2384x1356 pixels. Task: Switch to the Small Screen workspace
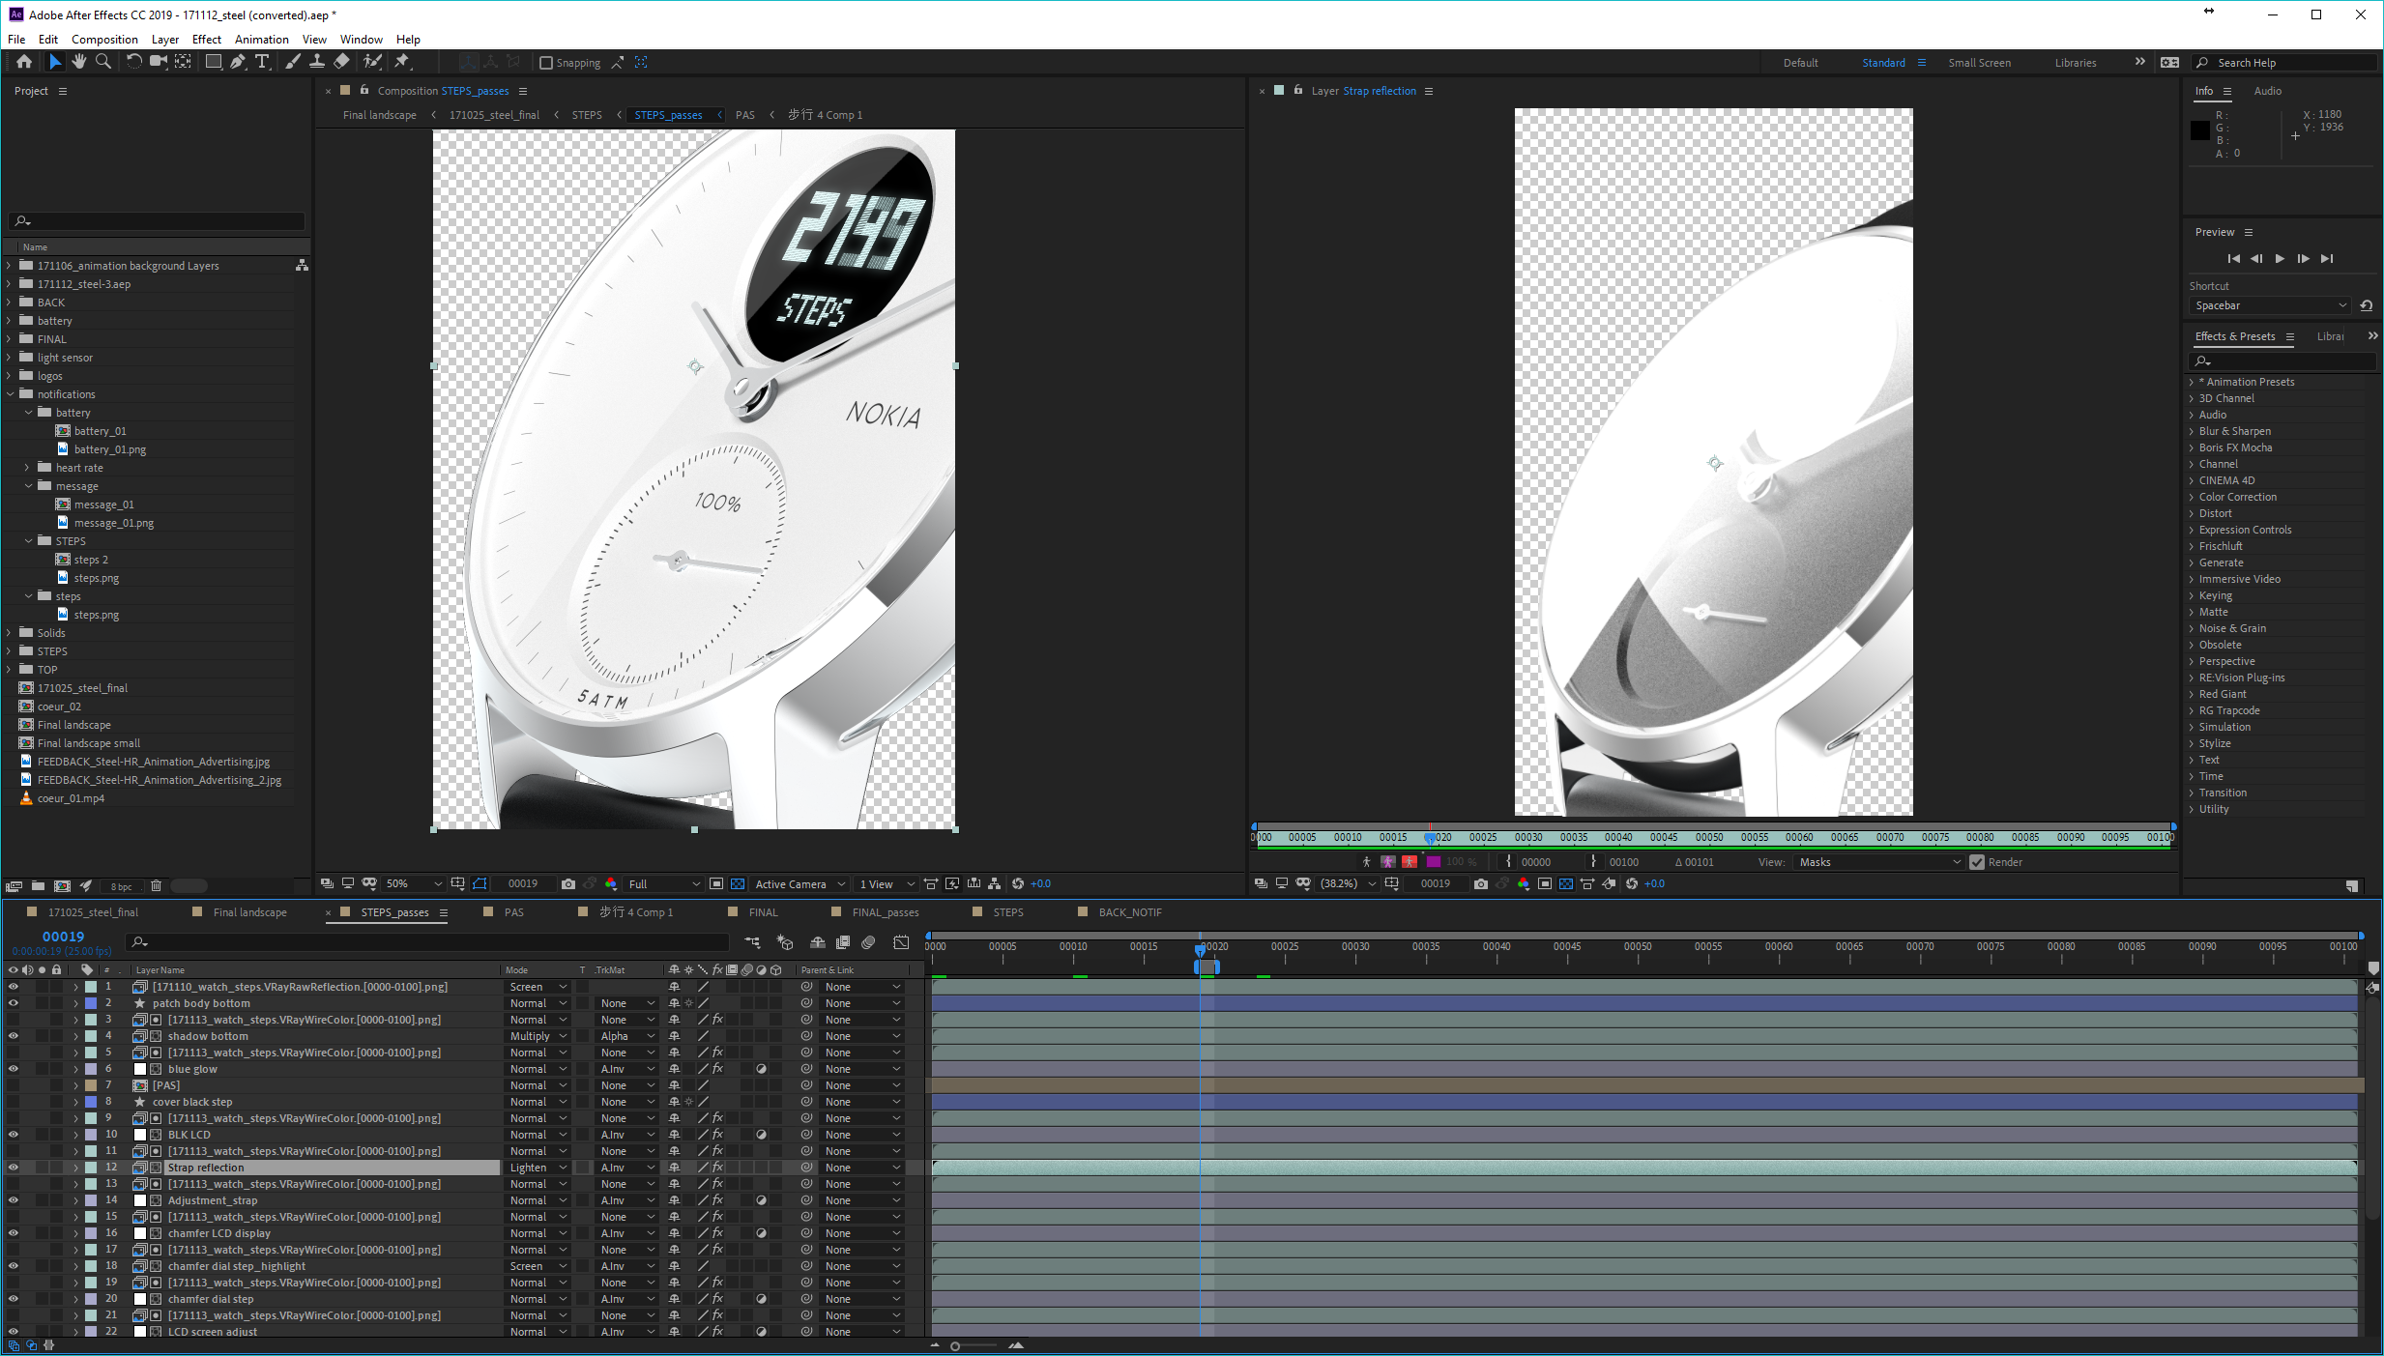click(1979, 63)
